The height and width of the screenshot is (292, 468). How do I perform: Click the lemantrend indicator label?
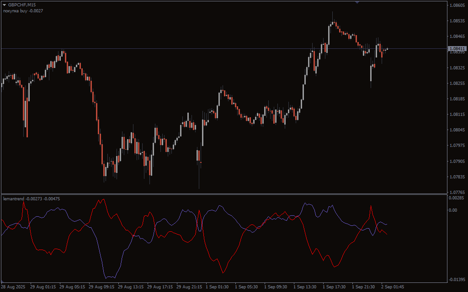31,198
